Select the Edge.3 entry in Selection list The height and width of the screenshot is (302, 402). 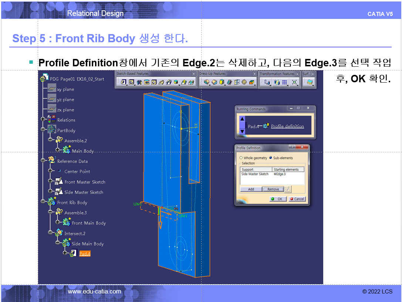[280, 174]
